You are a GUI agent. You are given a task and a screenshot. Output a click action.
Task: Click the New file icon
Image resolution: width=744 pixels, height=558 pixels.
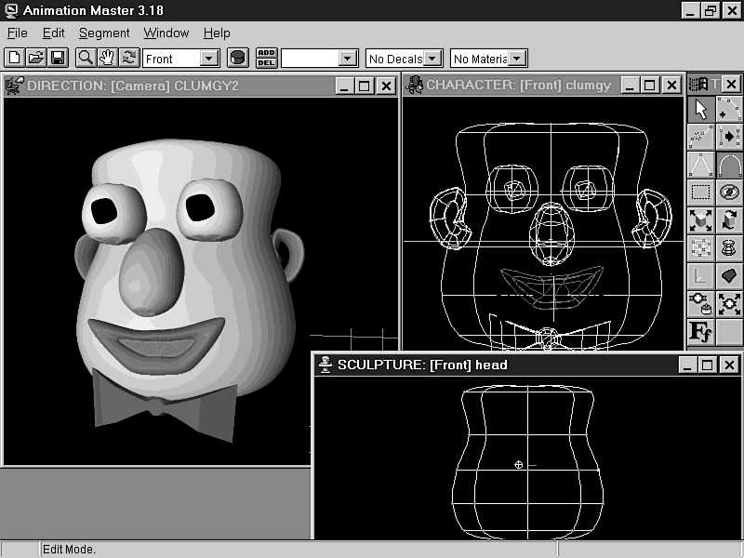click(x=14, y=59)
